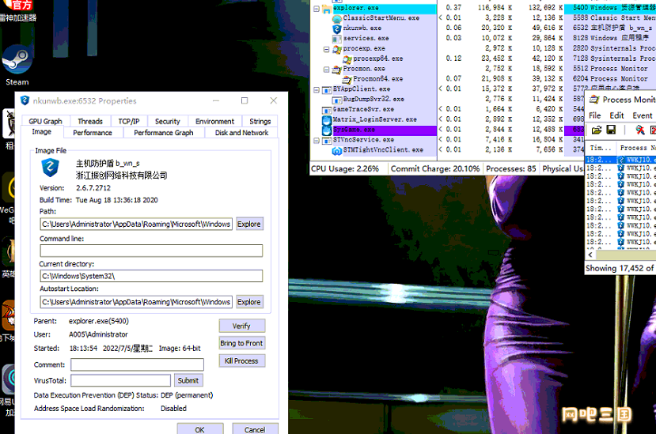Click the icon beside STMTightVncClient.exe
This screenshot has height=434, width=656.
coord(337,150)
